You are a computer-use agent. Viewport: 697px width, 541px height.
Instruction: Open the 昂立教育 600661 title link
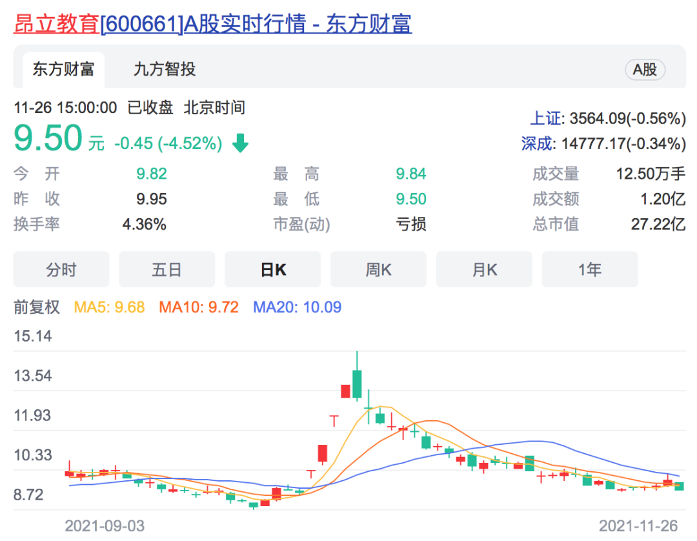click(212, 23)
